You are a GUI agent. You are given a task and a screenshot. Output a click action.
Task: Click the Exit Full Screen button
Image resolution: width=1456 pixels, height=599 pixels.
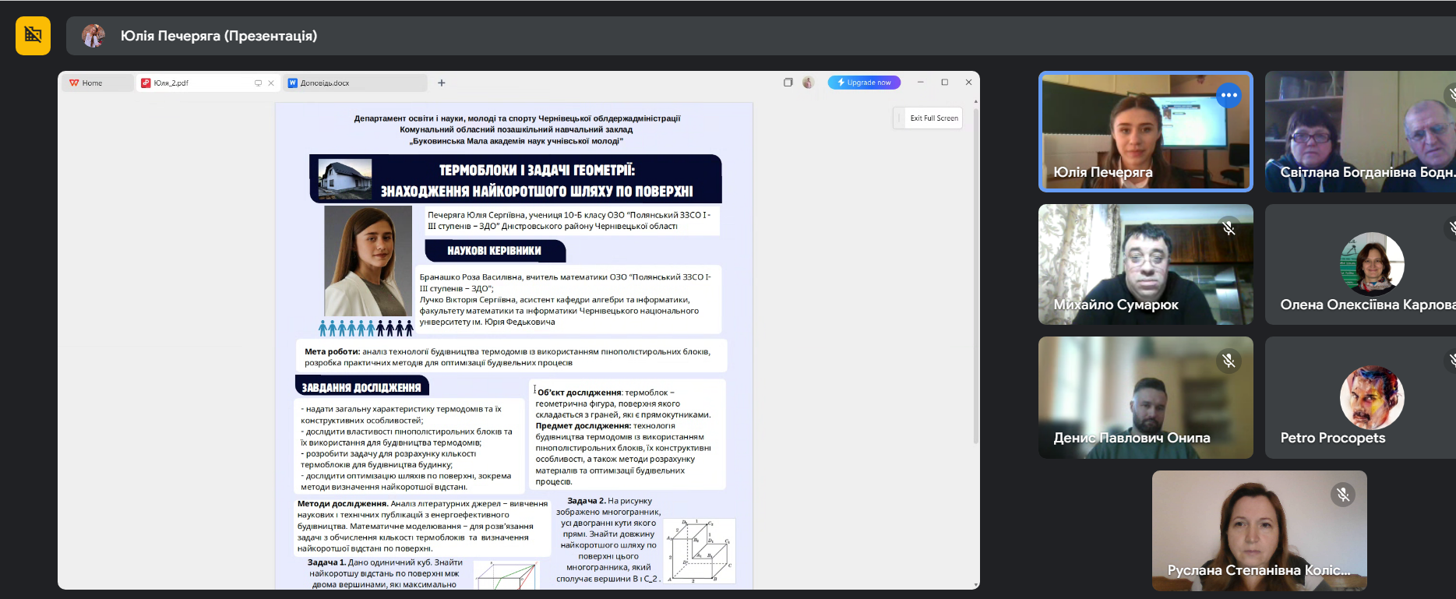tap(928, 118)
